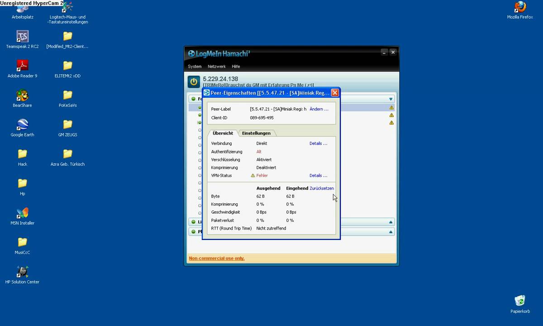Expand the second network group starting with Li
The image size is (543, 326).
(x=391, y=222)
